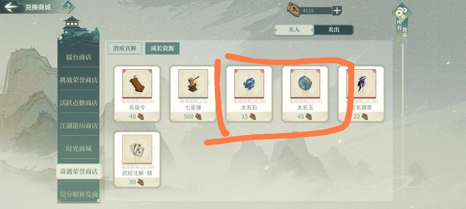Select the 武经注解·精 cards icon
The width and height of the screenshot is (466, 209).
137,150
